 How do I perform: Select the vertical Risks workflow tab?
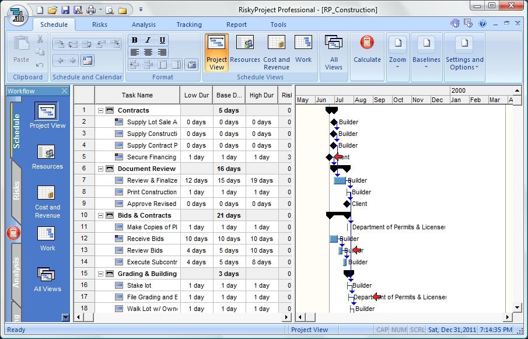[16, 191]
